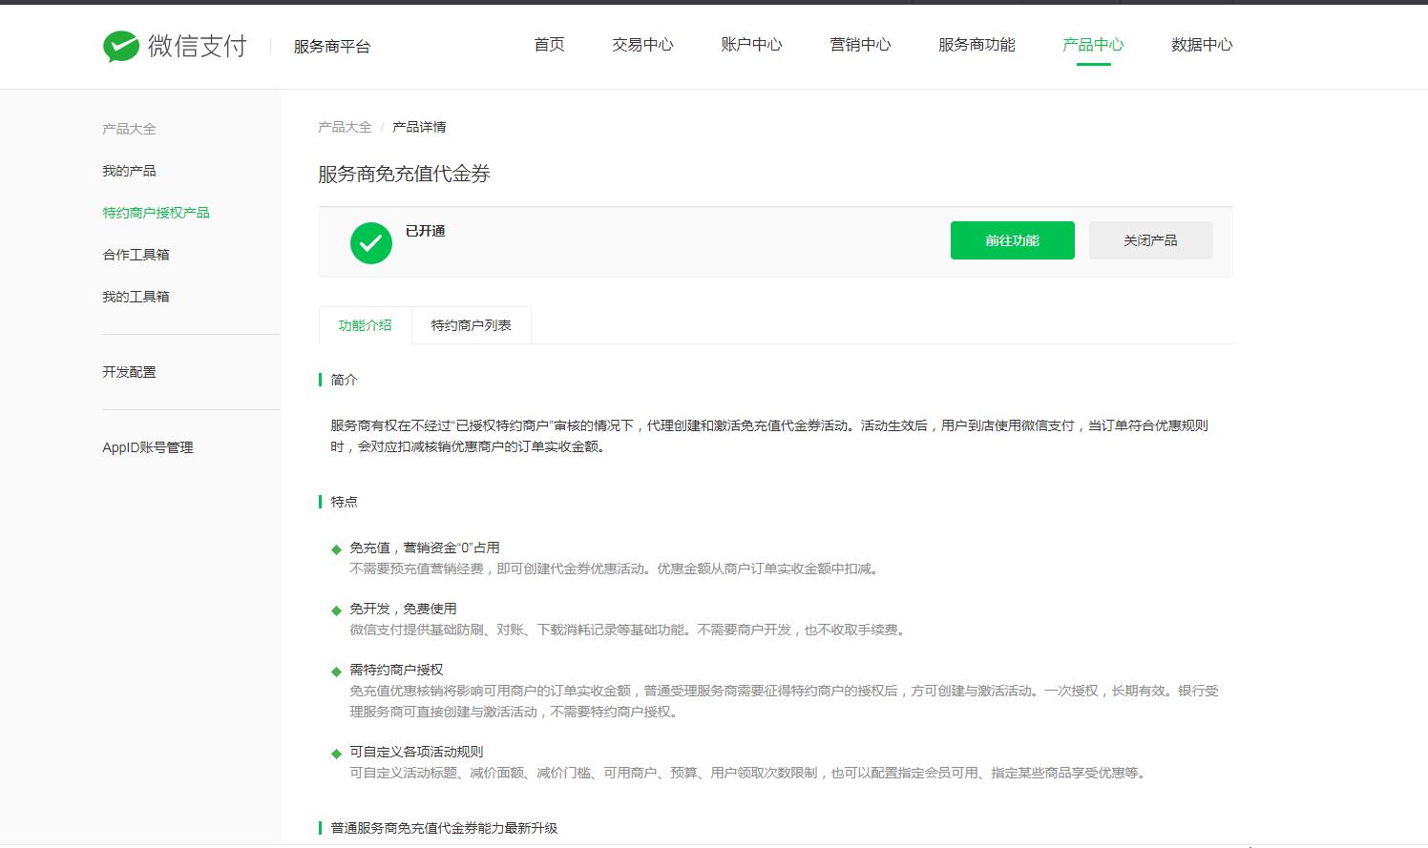
Task: Click the diamond marker next to 免开发，免费使用
Action: click(x=336, y=609)
